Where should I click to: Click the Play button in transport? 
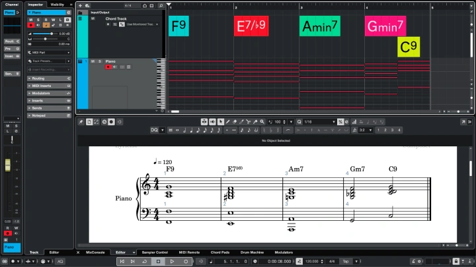tap(172, 261)
